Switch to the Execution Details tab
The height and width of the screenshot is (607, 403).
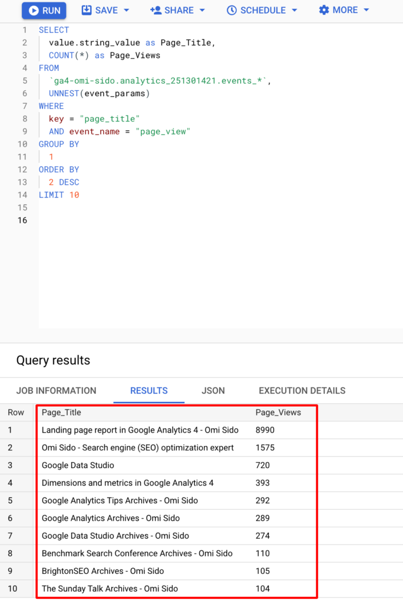point(302,391)
